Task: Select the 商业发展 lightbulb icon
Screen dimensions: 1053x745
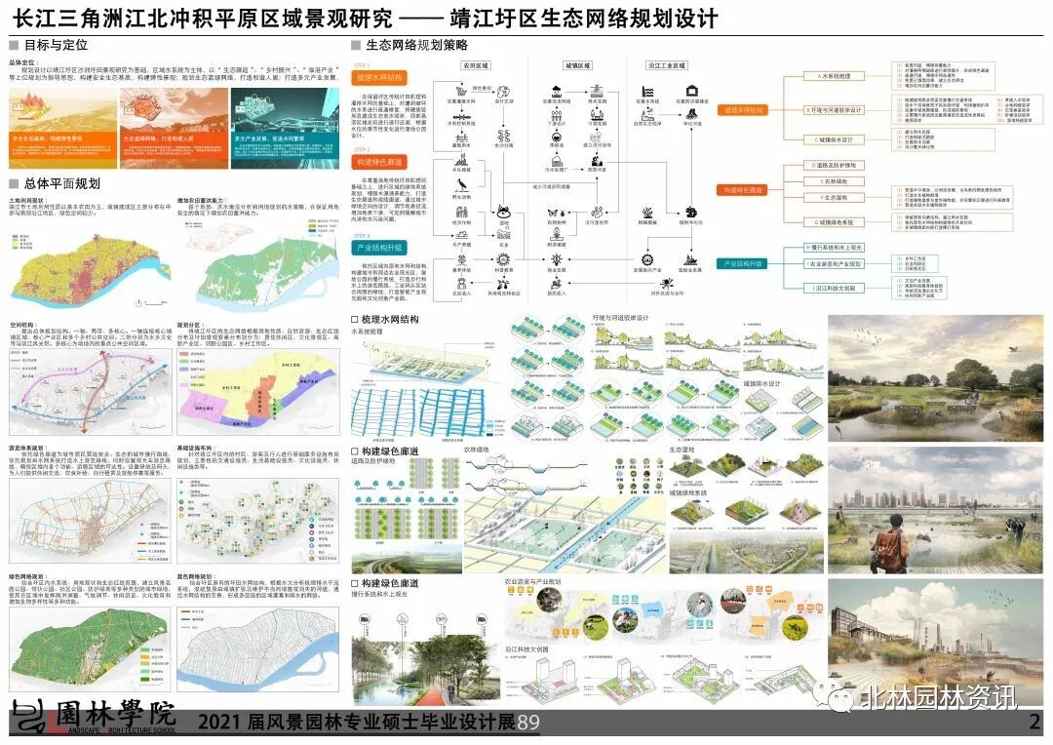Action: [x=556, y=260]
